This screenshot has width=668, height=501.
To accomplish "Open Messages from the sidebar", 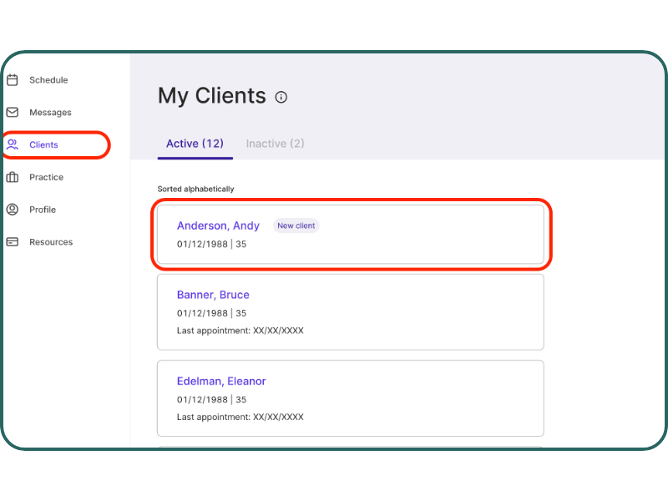I will pyautogui.click(x=50, y=113).
